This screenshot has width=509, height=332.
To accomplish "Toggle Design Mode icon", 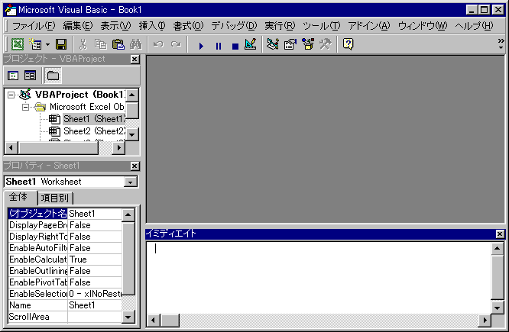I will [x=250, y=44].
